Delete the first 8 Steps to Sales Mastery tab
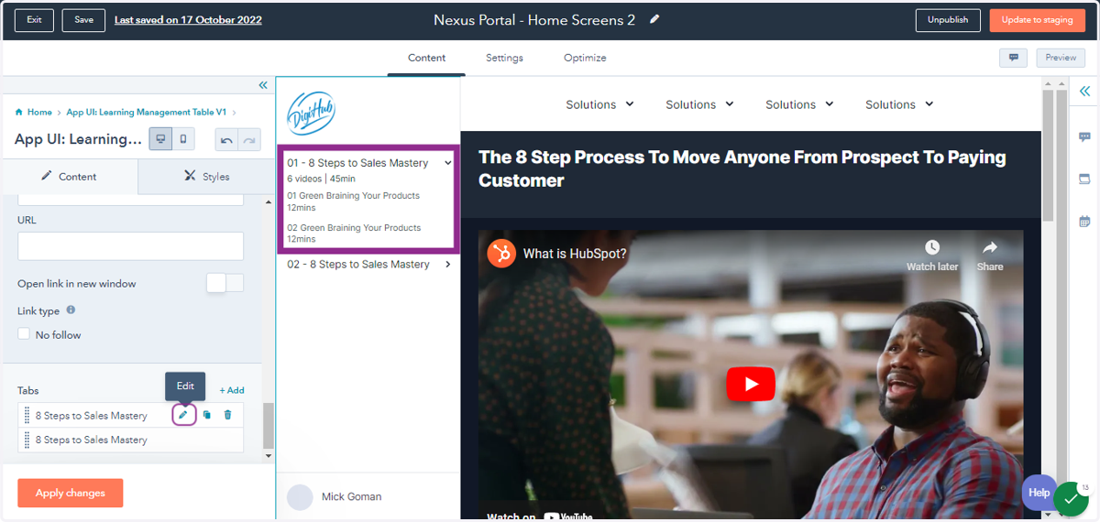 tap(227, 415)
